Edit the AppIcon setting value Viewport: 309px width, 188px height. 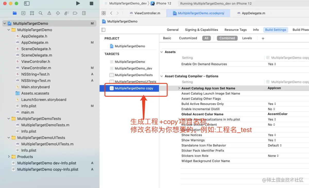pyautogui.click(x=274, y=88)
